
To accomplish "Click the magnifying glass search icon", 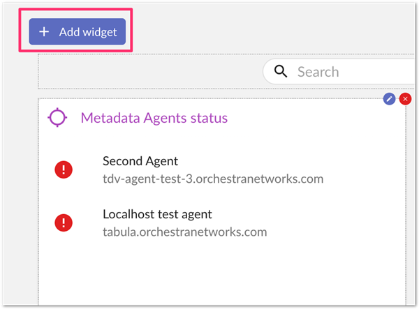I will pyautogui.click(x=281, y=72).
